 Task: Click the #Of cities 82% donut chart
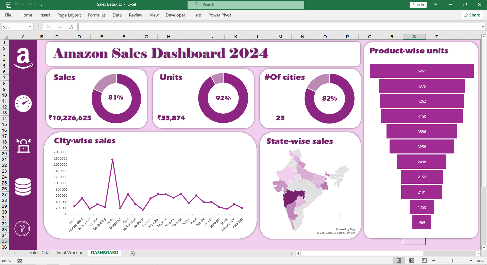pos(329,98)
